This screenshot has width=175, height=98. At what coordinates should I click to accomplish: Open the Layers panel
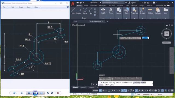tap(119, 11)
